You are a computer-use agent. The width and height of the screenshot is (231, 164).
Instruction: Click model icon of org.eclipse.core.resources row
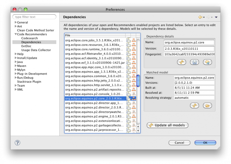point(134,45)
